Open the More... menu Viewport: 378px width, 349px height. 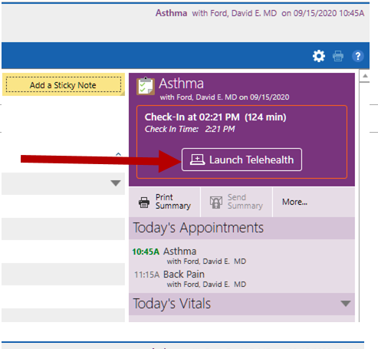[x=294, y=202]
